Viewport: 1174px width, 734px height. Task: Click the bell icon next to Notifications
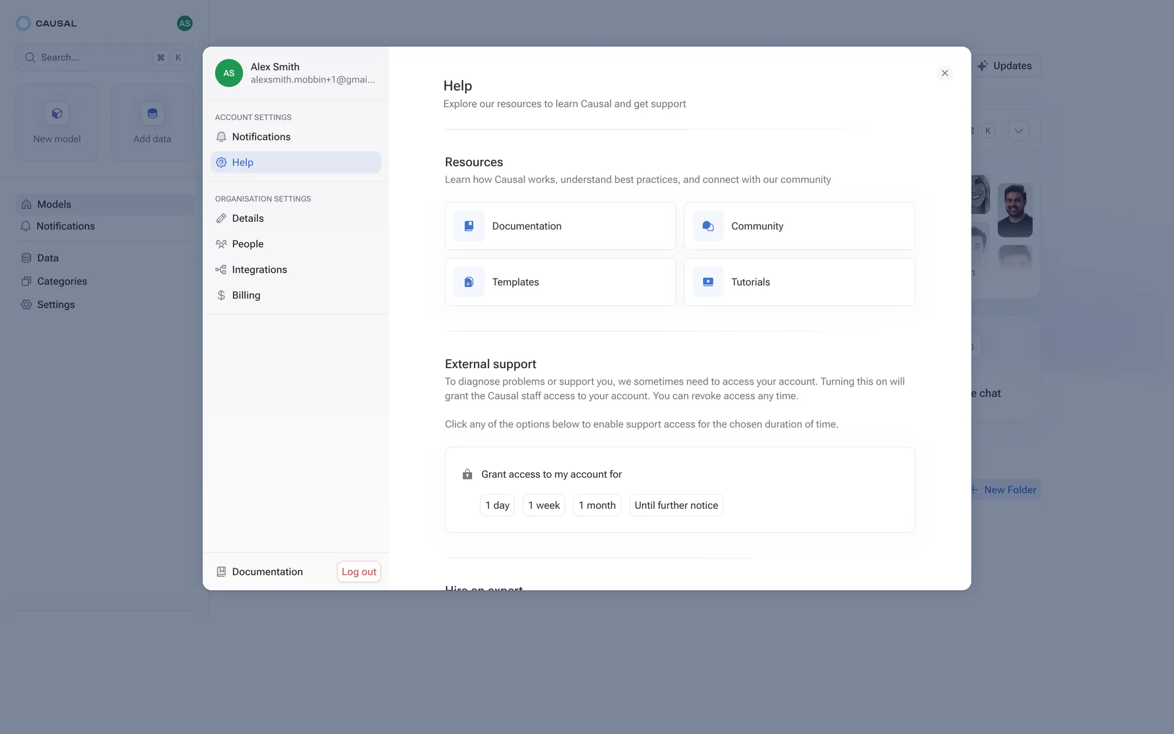pos(221,137)
